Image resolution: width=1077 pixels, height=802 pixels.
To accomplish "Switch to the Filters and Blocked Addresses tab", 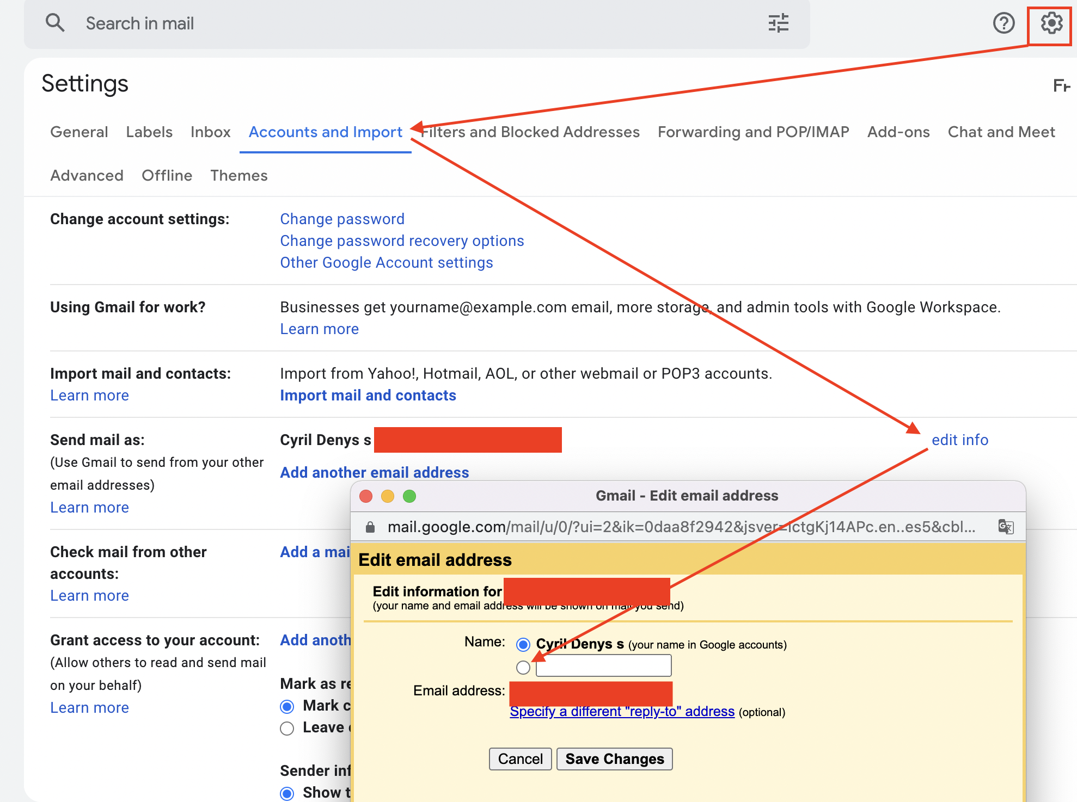I will click(530, 132).
